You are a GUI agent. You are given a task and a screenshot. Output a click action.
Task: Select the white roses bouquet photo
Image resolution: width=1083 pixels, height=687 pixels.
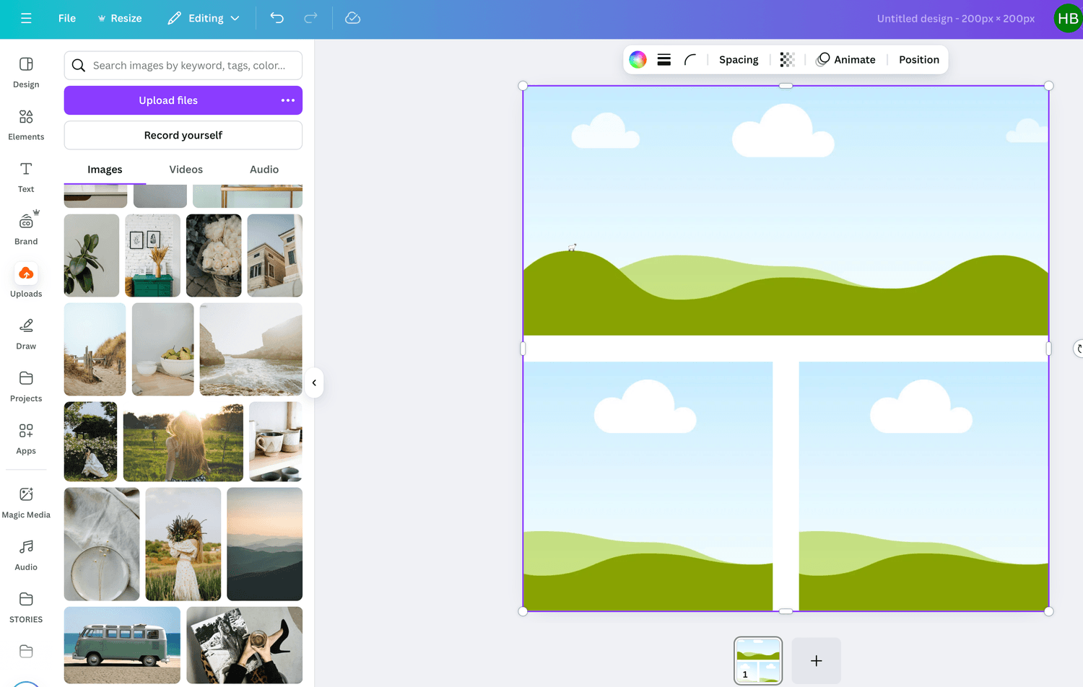click(x=214, y=255)
